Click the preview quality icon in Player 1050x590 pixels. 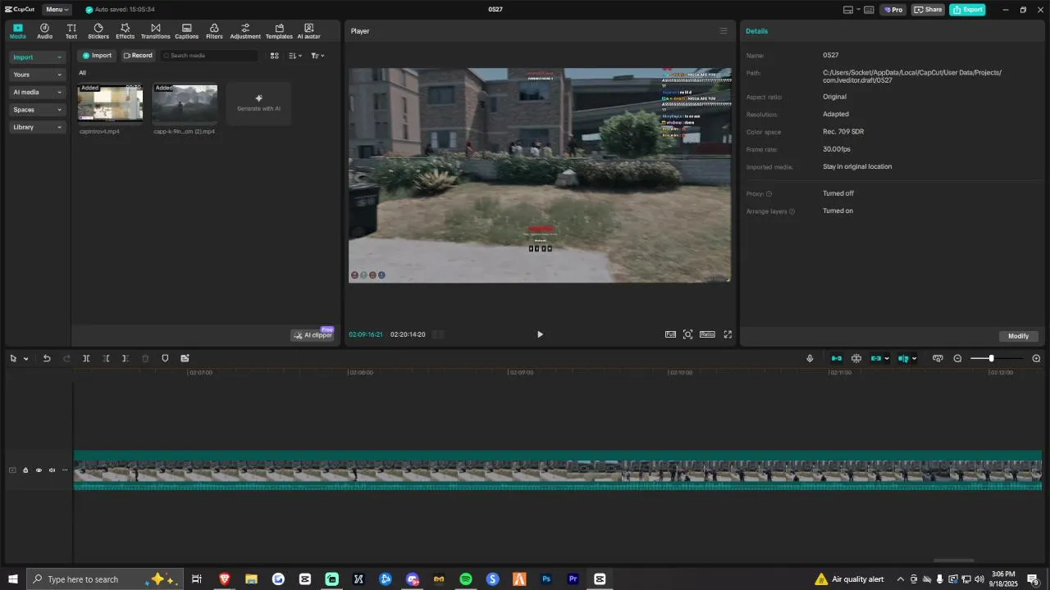click(670, 334)
